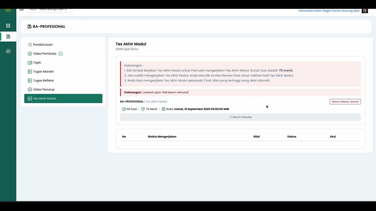Screen dimensions: 376x211
Task: Click the No column header
Action: 124,137
